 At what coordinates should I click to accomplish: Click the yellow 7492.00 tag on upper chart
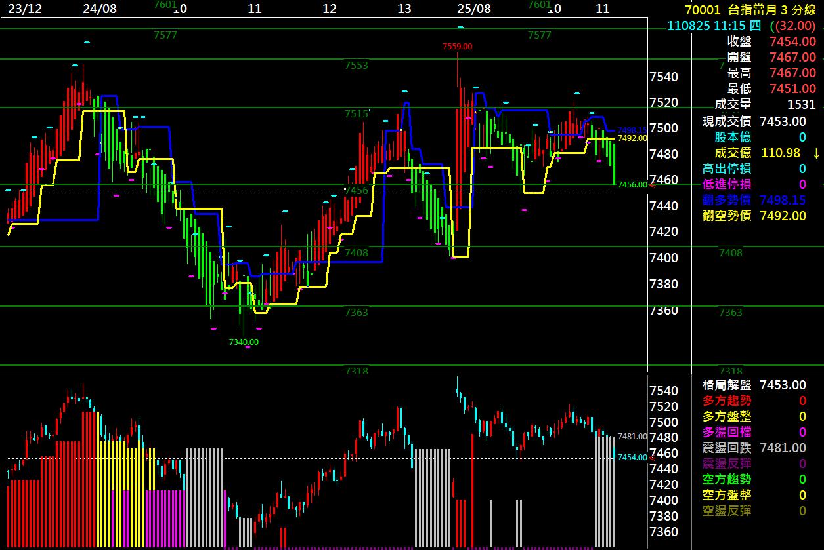click(633, 138)
